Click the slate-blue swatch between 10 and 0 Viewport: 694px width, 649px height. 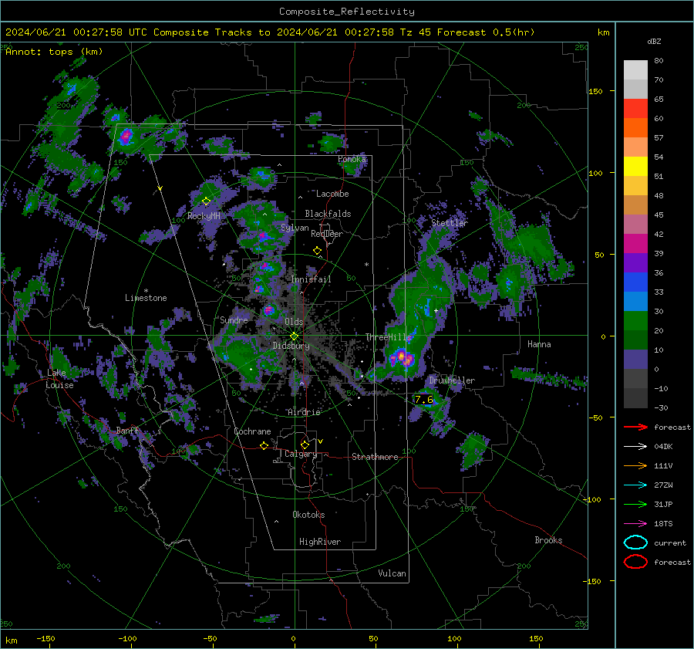[635, 359]
